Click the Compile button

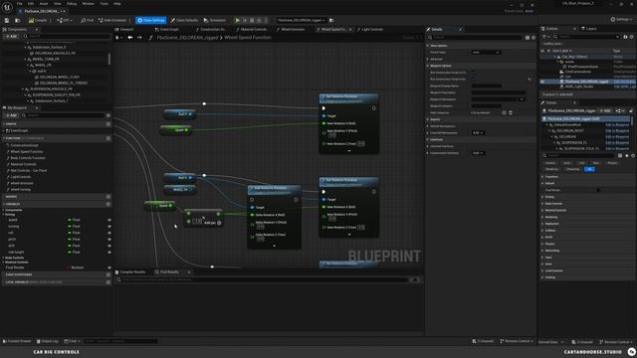tap(38, 20)
